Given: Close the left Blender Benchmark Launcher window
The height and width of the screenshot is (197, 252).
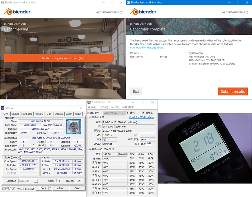Looking at the screenshot, I should (121, 2).
